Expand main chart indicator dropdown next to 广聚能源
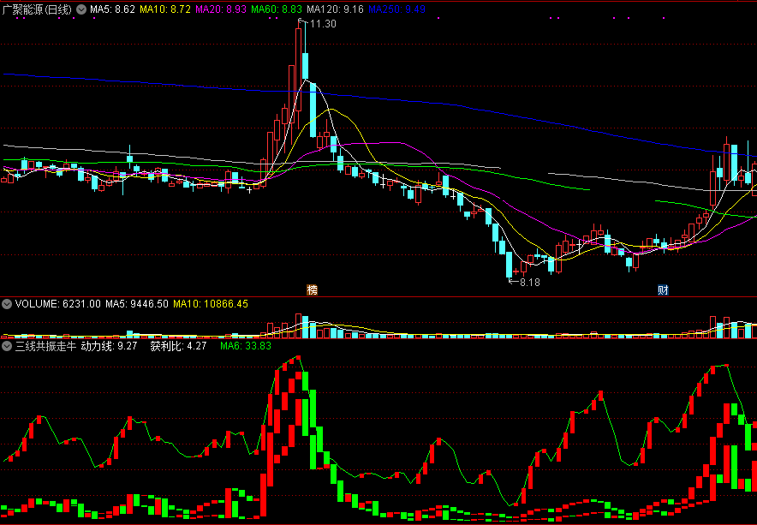 tap(82, 9)
